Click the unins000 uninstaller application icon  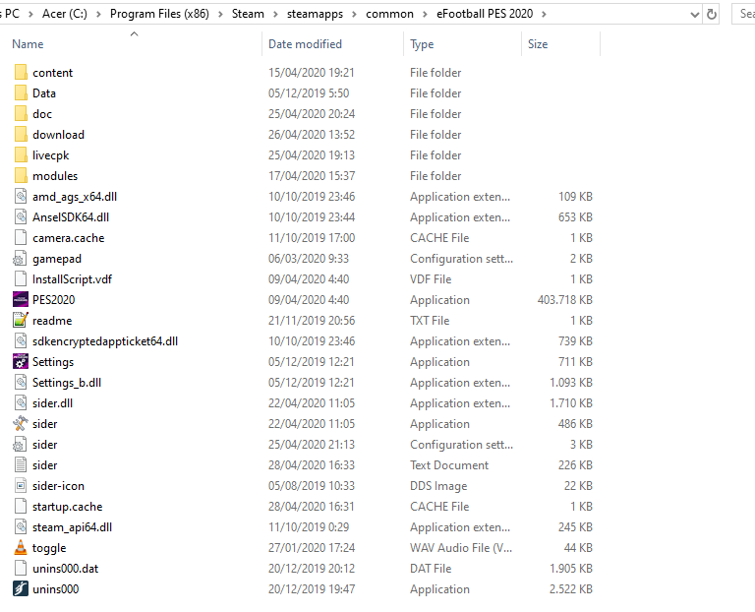point(21,588)
